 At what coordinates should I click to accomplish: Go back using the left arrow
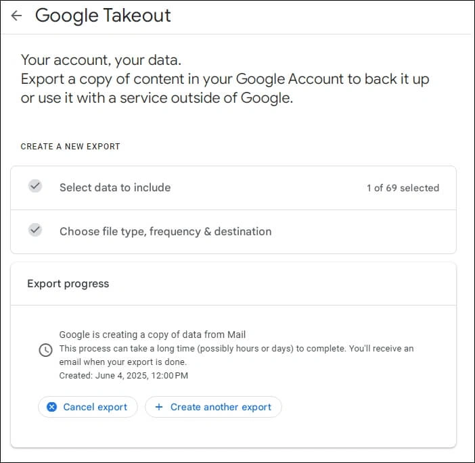coord(16,16)
